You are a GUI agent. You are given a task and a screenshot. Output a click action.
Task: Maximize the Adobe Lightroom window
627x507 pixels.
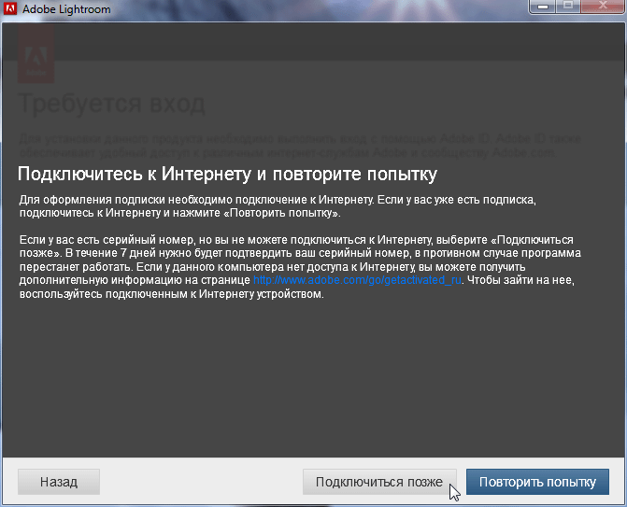click(568, 6)
